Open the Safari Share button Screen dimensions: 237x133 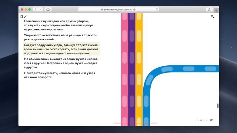(x=209, y=10)
